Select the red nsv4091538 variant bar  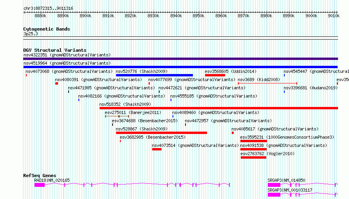coord(253,149)
